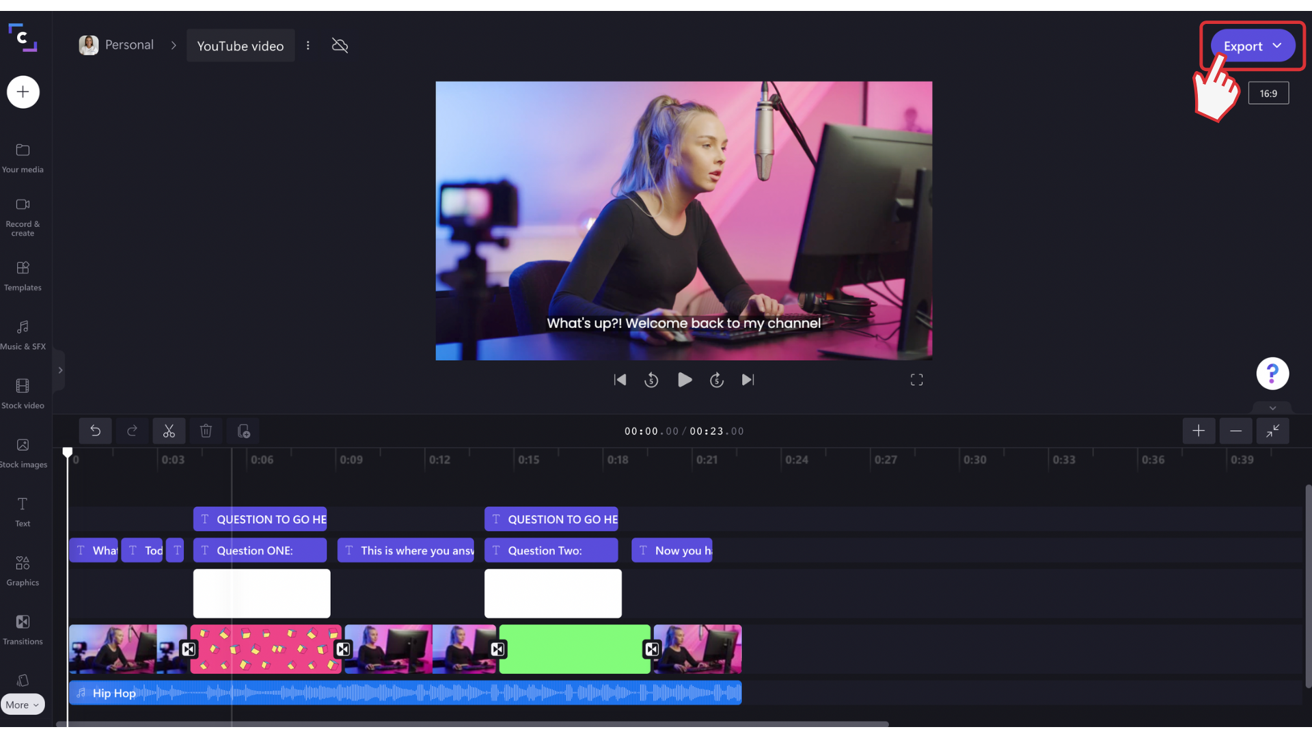This screenshot has width=1312, height=738.
Task: Click the cloud backup status icon next to the title
Action: [x=340, y=45]
